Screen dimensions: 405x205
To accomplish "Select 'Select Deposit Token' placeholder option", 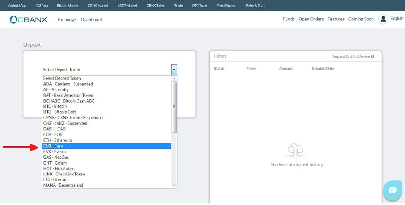I will coord(107,78).
